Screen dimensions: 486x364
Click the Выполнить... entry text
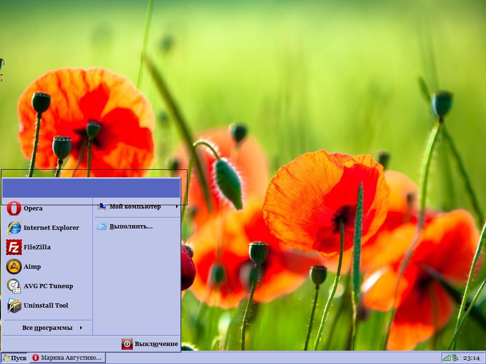(131, 227)
